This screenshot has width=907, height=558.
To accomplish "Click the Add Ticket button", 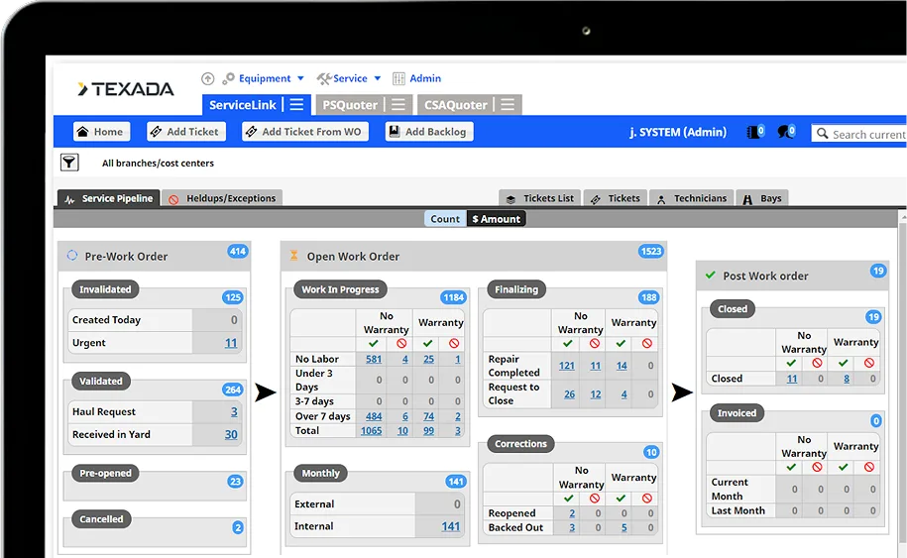I will [x=185, y=132].
